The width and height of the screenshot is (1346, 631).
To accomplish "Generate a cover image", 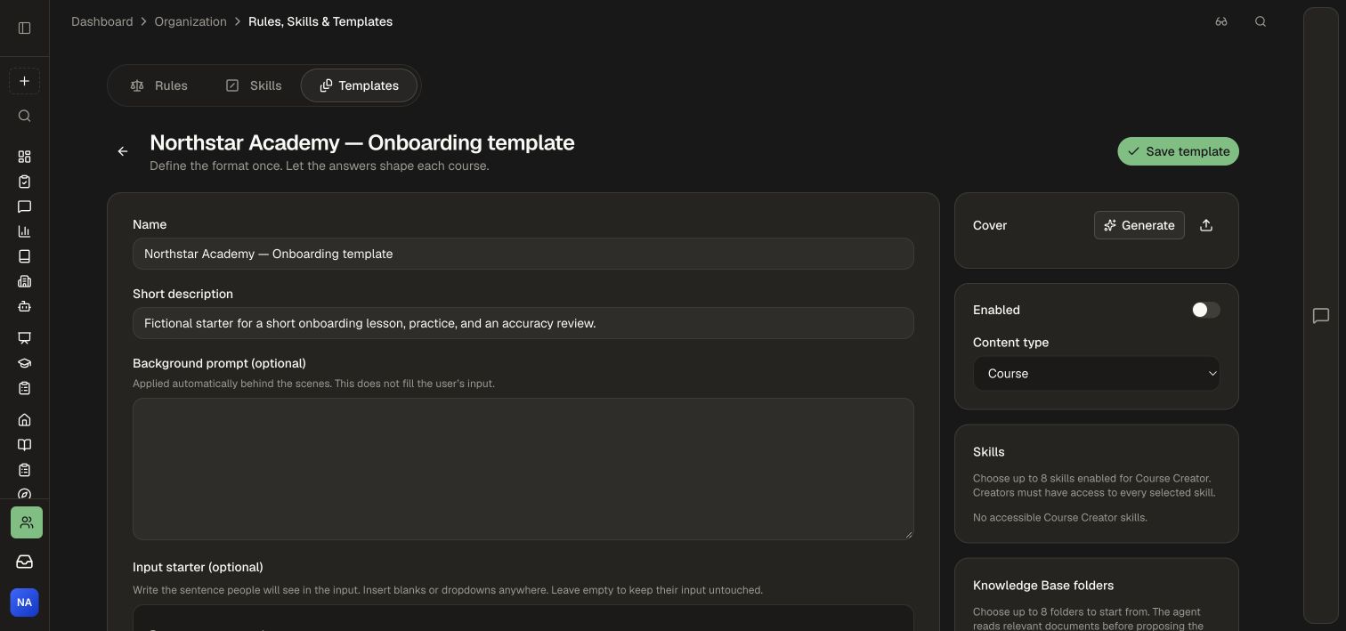I will 1139,225.
